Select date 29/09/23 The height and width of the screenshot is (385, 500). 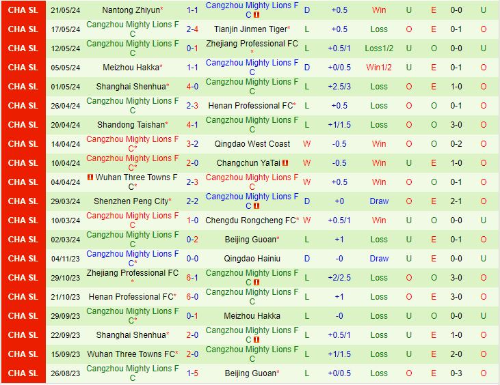66,315
